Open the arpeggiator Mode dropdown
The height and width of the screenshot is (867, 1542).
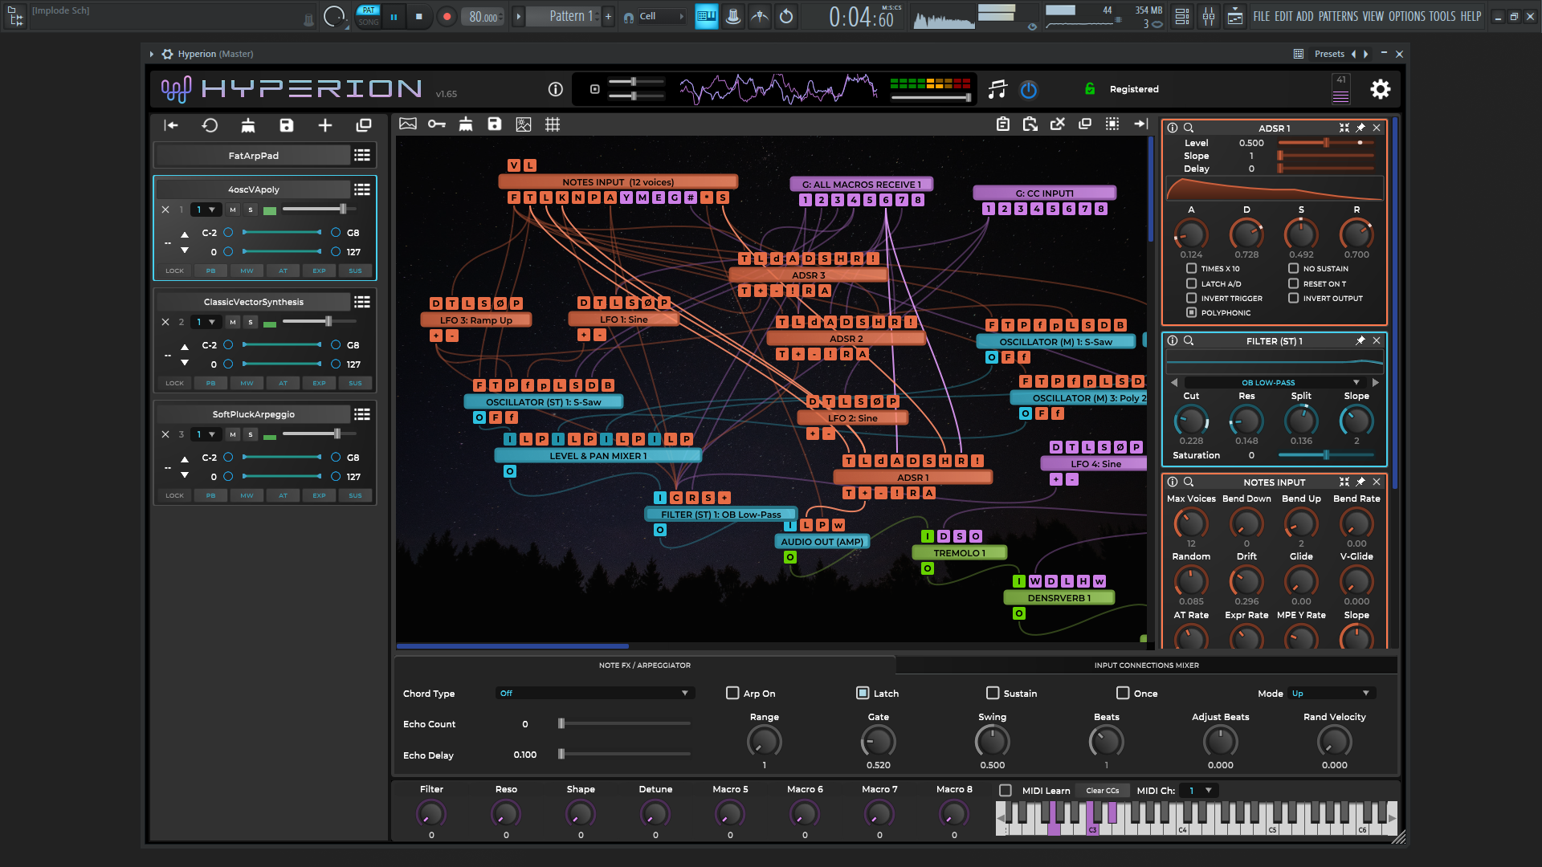coord(1332,693)
